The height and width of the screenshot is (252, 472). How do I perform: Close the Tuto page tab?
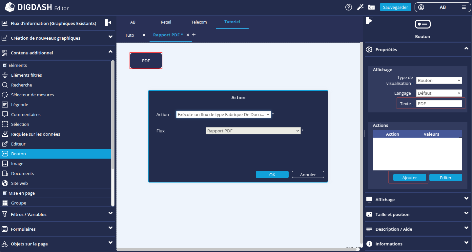tap(144, 35)
